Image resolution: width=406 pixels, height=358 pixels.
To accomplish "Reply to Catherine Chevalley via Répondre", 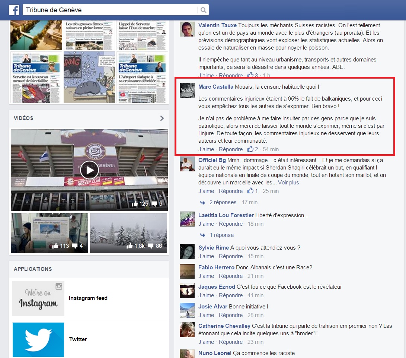I will (x=230, y=342).
